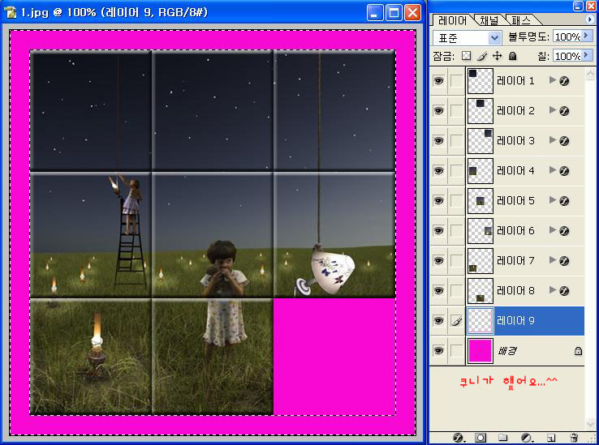Click the layer thumbnail of 레이어 9
599x445 pixels.
pos(480,321)
